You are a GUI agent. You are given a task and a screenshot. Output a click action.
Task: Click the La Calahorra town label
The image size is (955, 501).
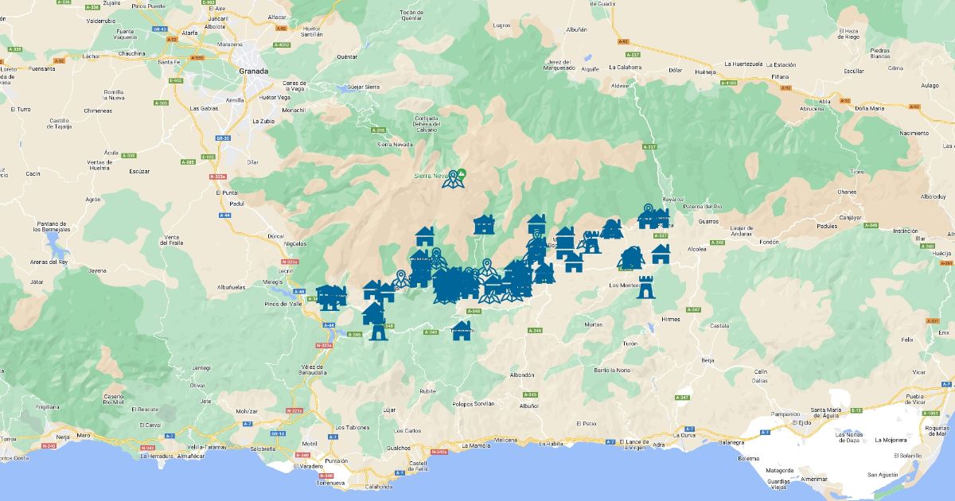tap(625, 68)
